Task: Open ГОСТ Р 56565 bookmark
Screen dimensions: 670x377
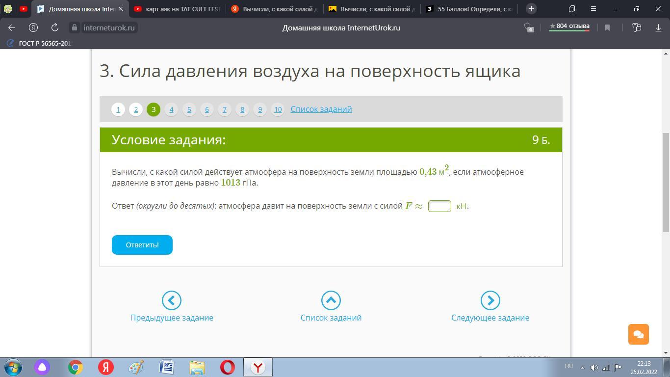Action: pyautogui.click(x=40, y=43)
